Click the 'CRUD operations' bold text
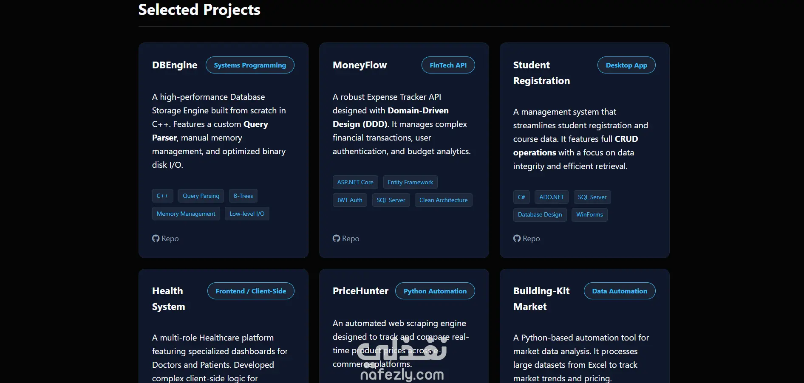 pyautogui.click(x=576, y=146)
